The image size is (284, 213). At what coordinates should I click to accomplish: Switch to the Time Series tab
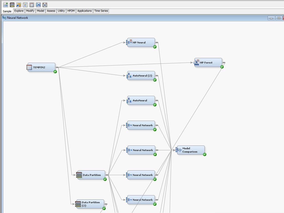[101, 11]
